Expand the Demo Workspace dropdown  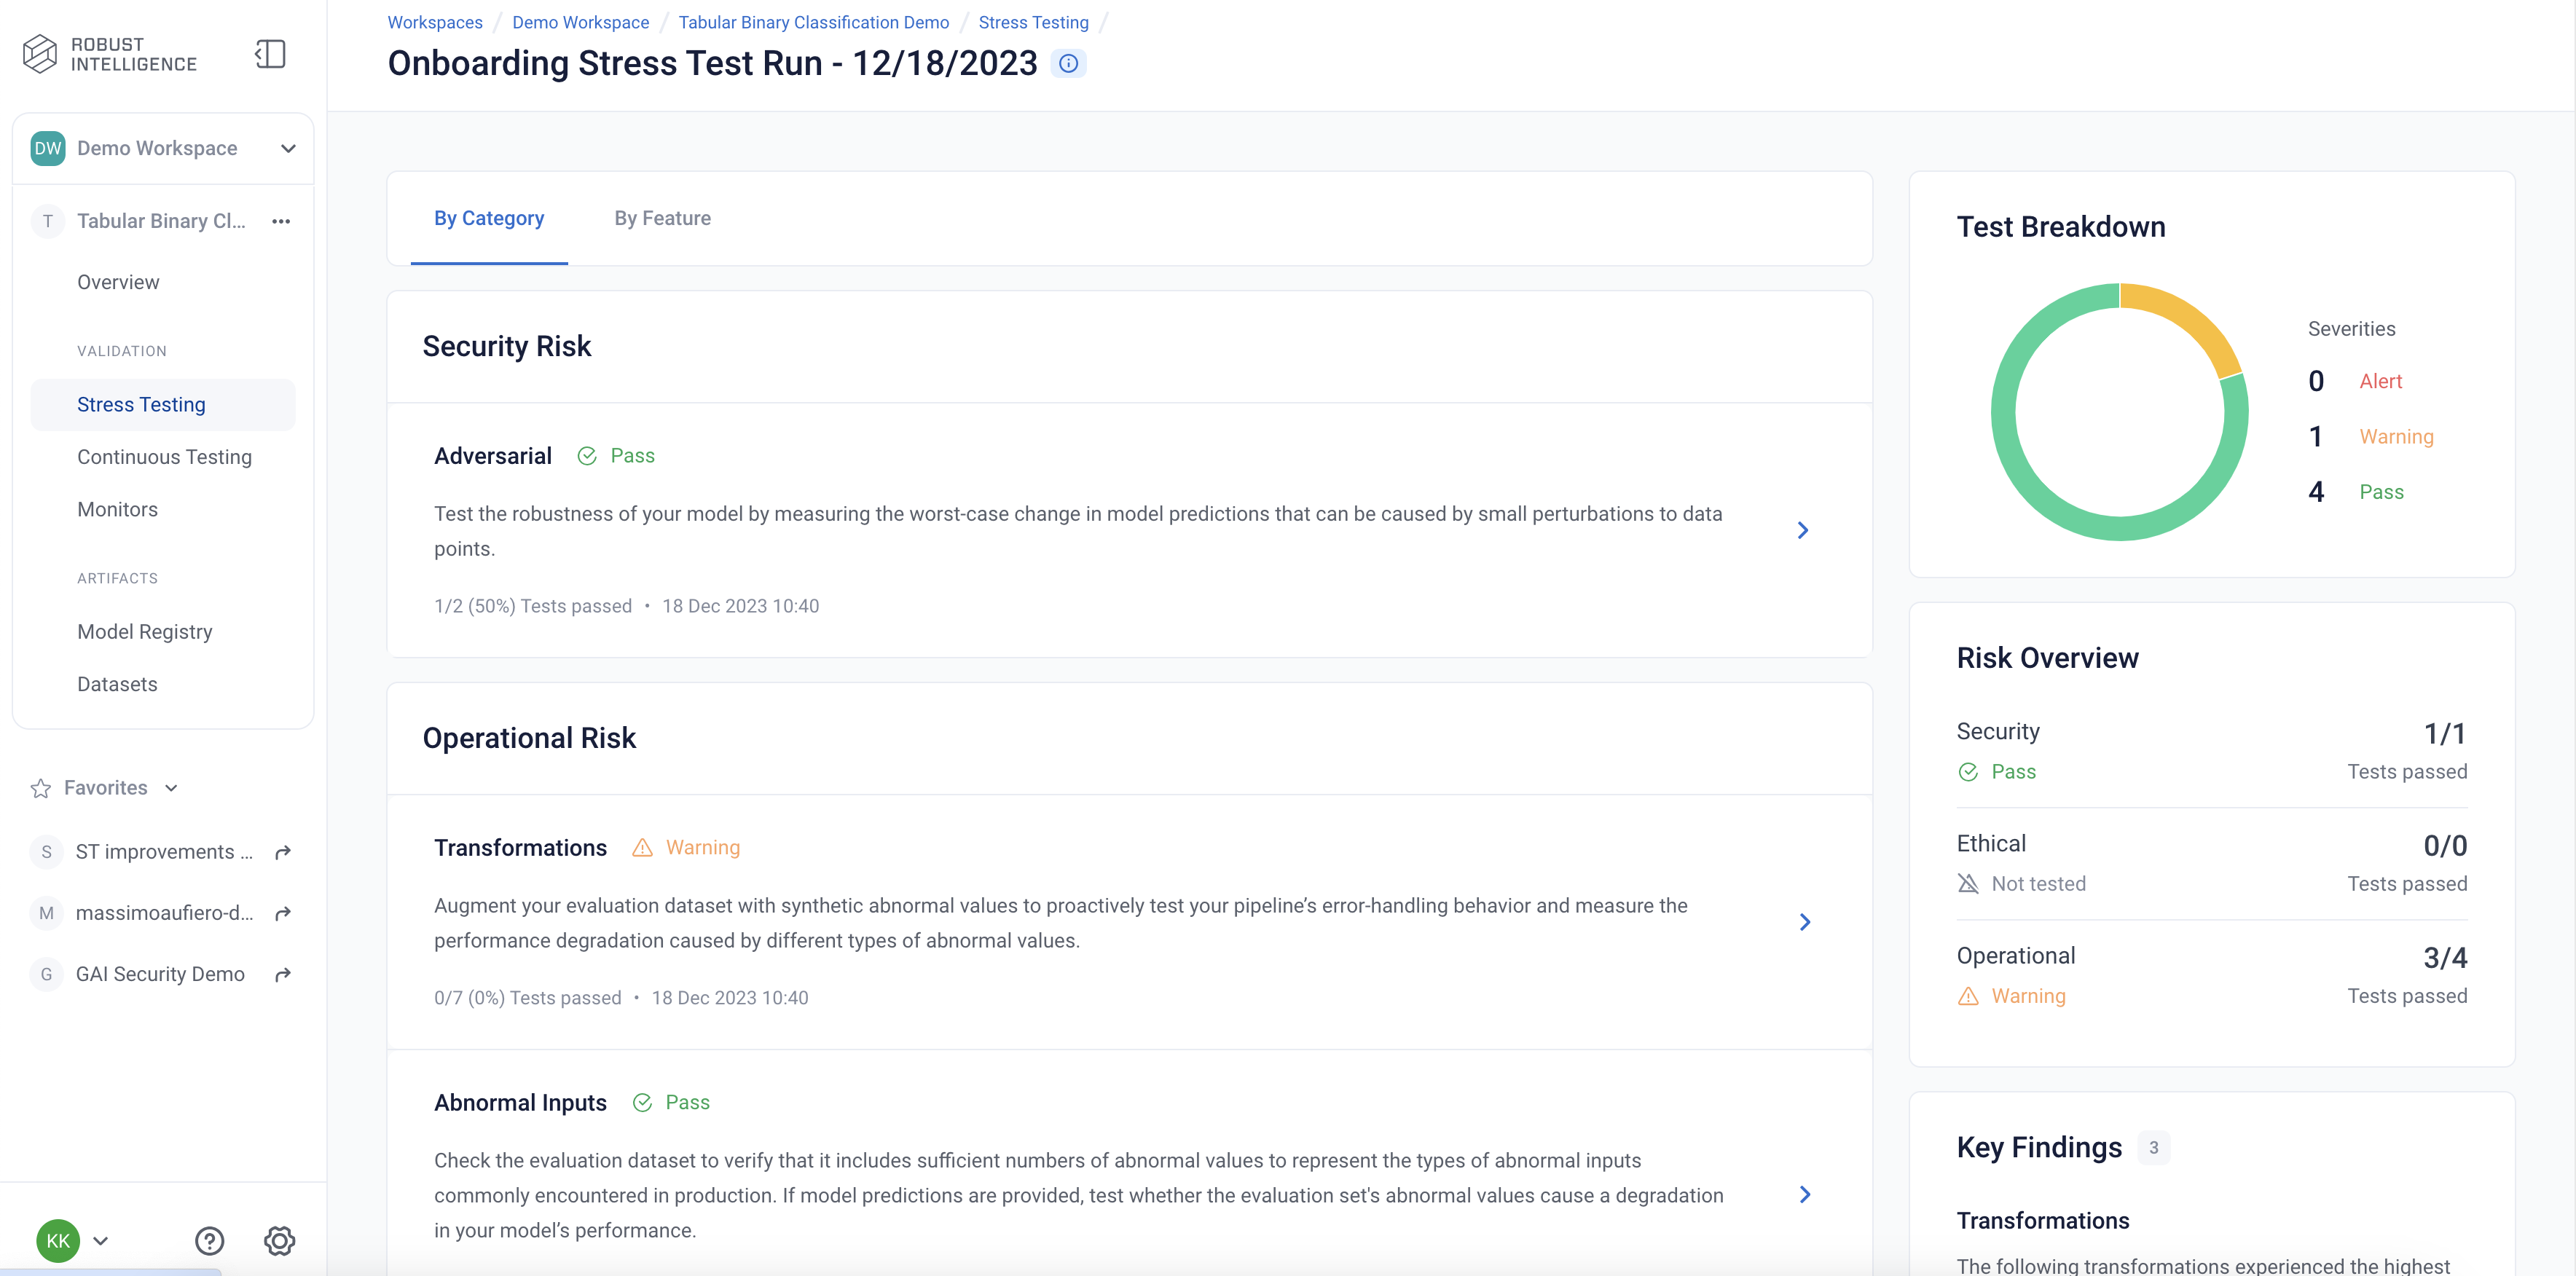coord(288,149)
